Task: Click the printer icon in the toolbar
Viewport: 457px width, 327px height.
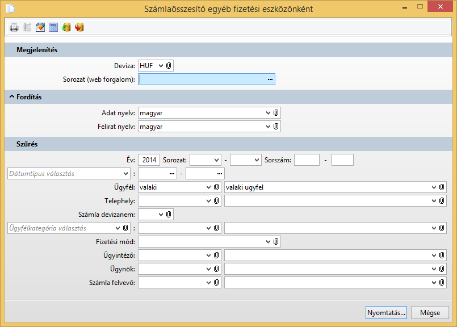Action: [x=14, y=27]
